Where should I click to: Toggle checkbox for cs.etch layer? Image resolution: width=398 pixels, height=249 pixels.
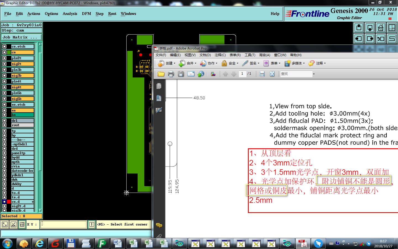pyautogui.click(x=4, y=46)
